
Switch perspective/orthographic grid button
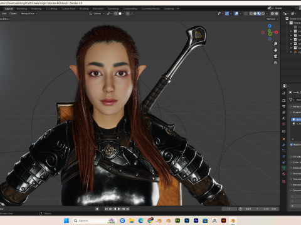point(275,62)
